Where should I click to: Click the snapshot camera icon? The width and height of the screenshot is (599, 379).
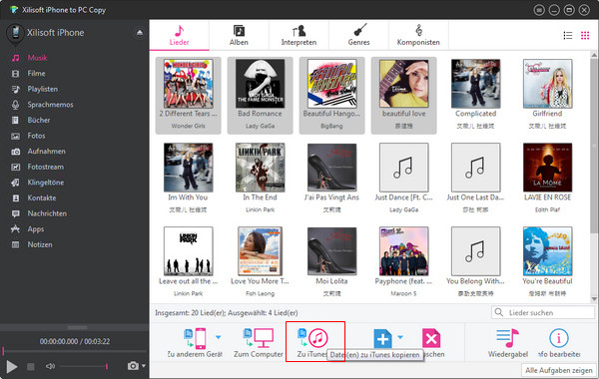[133, 366]
